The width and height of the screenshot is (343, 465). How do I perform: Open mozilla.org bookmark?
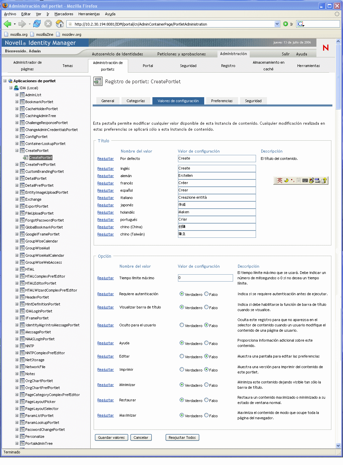[x=16, y=34]
